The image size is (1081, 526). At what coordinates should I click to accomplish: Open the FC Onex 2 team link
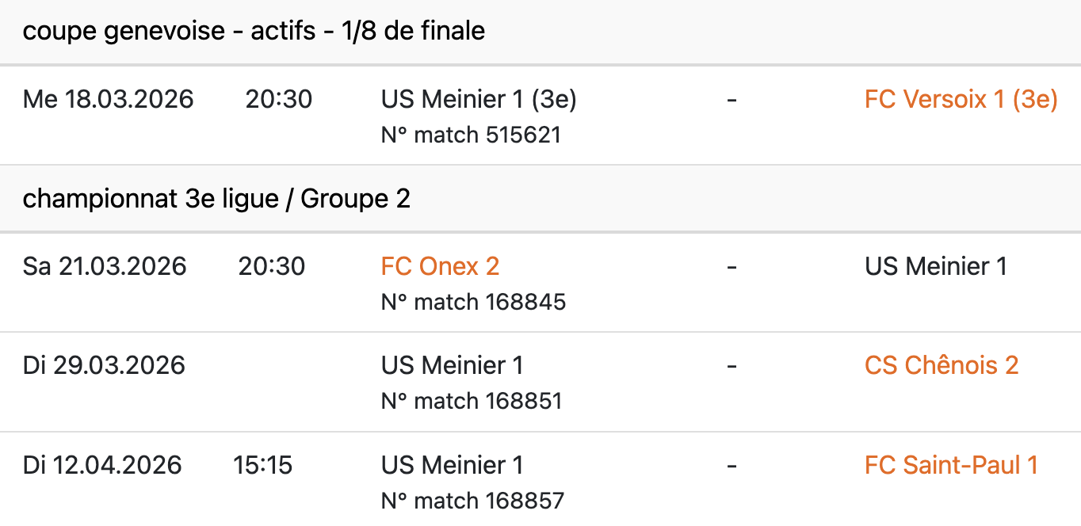tap(440, 266)
